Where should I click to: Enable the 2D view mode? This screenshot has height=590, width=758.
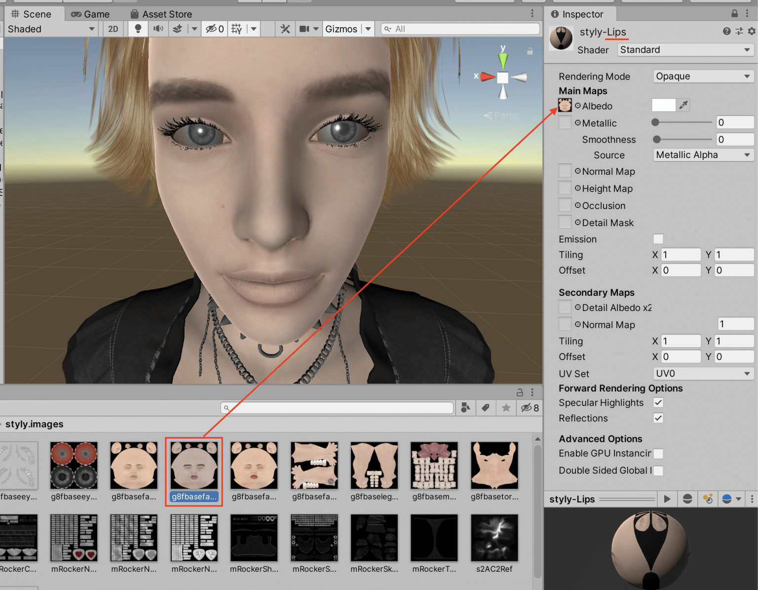(112, 29)
